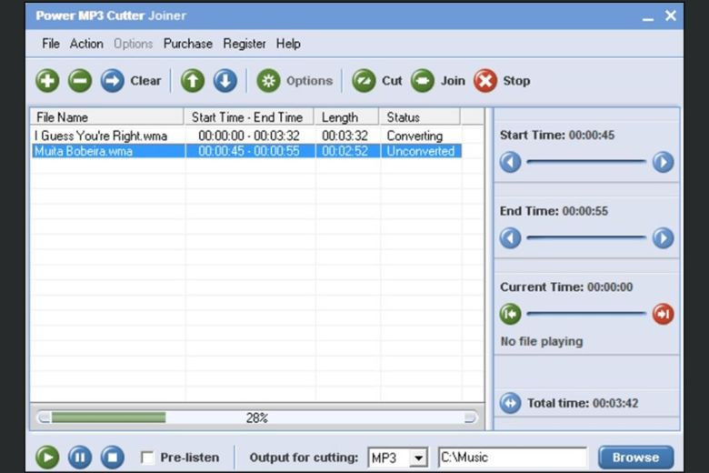Click the Cut text label
The image size is (709, 473).
pyautogui.click(x=392, y=81)
